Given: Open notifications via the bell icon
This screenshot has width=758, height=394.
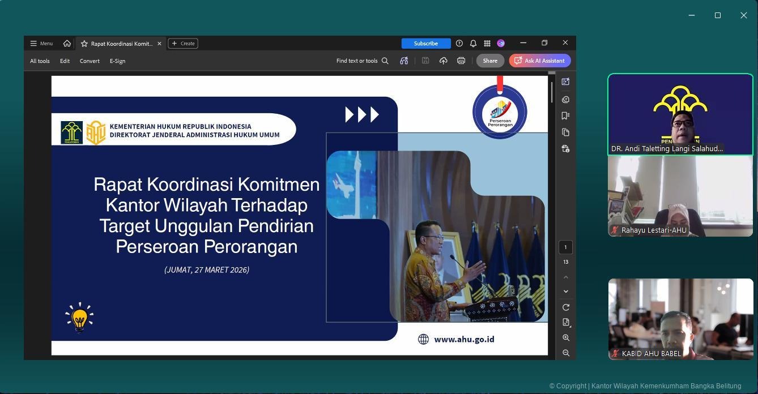Looking at the screenshot, I should pyautogui.click(x=473, y=43).
